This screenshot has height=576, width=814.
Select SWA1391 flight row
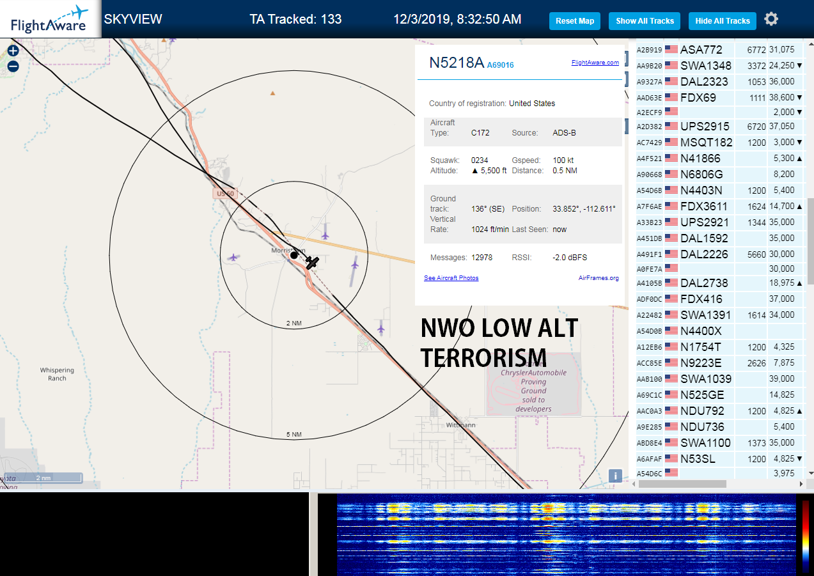click(x=720, y=315)
